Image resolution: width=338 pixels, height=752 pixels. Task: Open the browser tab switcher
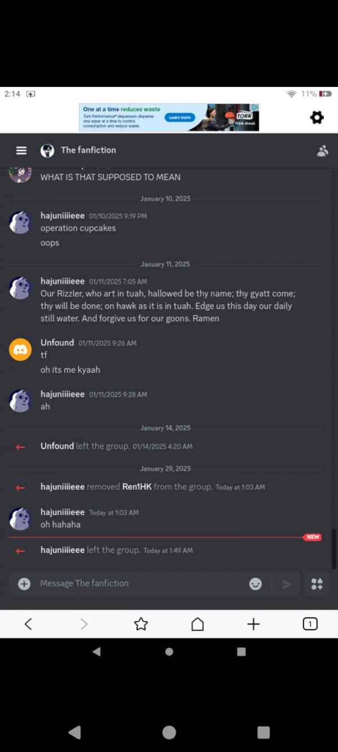[x=310, y=623]
